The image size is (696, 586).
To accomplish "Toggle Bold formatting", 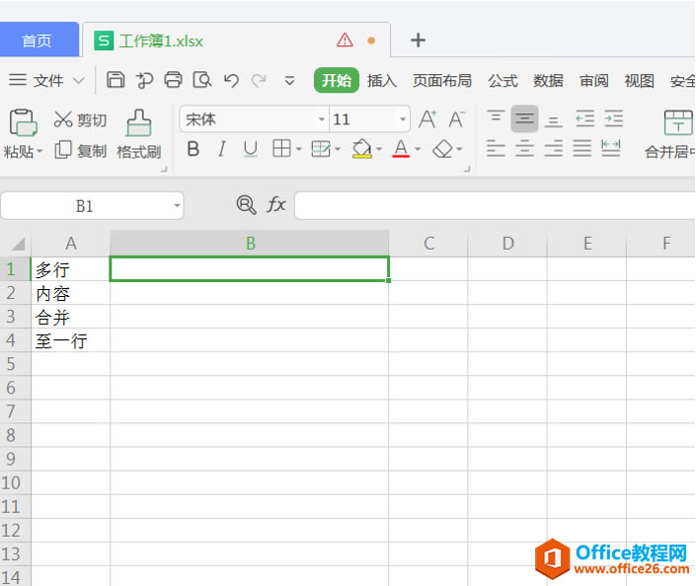I will [193, 149].
